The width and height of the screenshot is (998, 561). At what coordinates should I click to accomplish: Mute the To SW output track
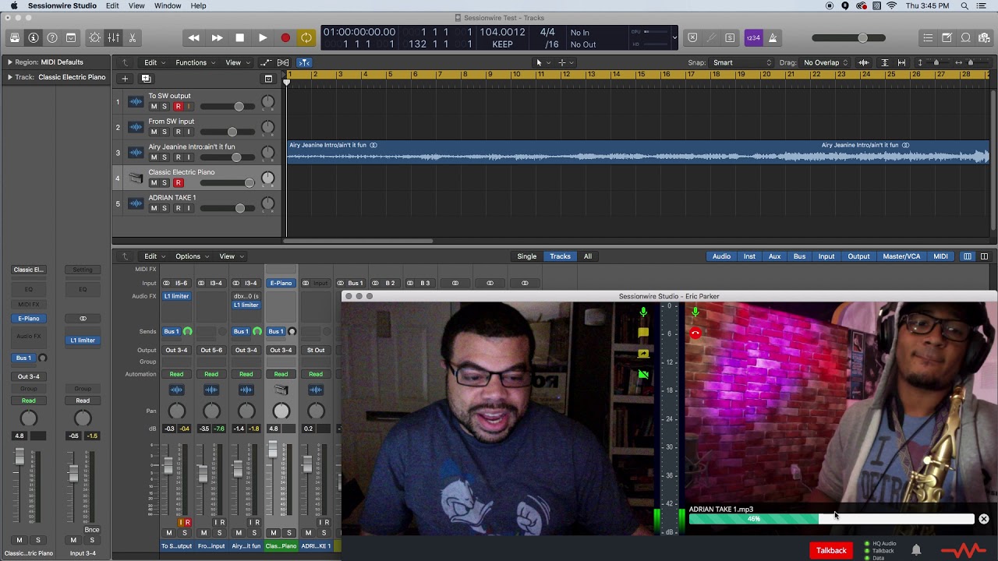154,107
